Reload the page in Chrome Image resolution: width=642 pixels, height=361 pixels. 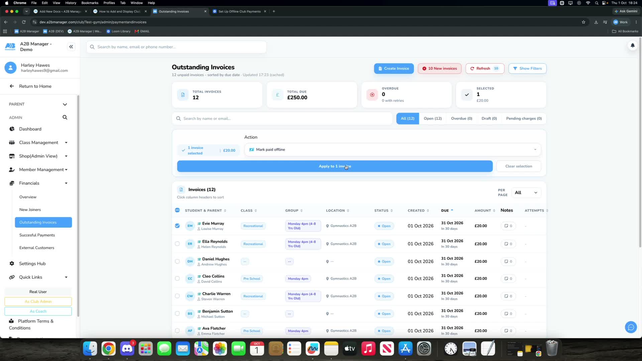pos(24,22)
